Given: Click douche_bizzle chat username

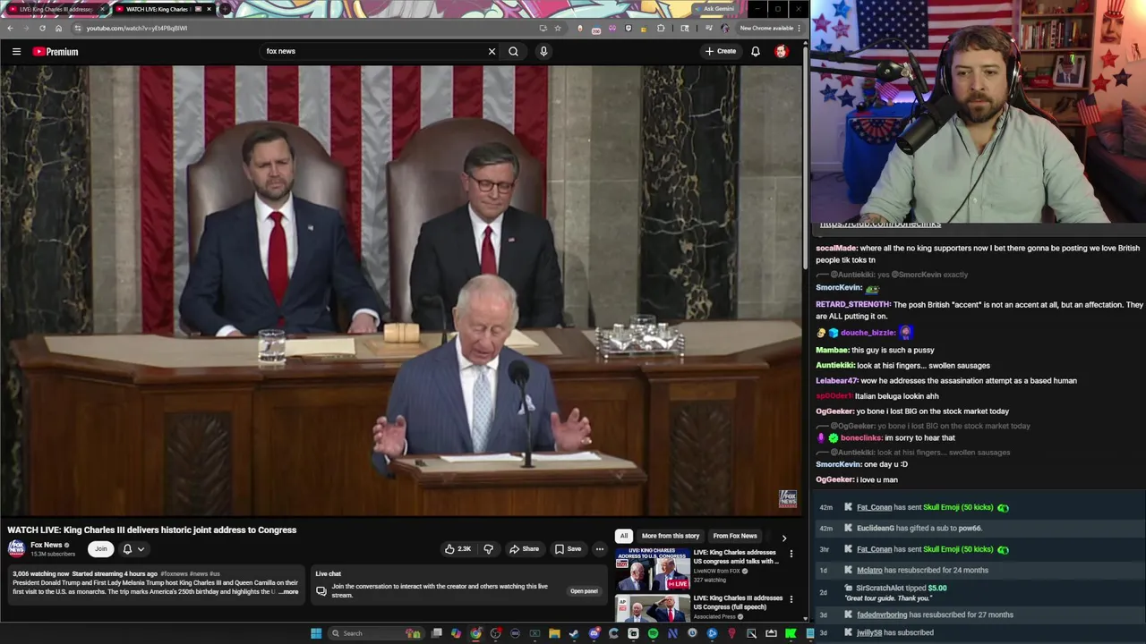Looking at the screenshot, I should coord(868,332).
